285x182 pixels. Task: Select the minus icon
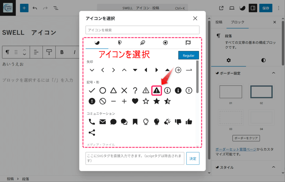(x=114, y=101)
